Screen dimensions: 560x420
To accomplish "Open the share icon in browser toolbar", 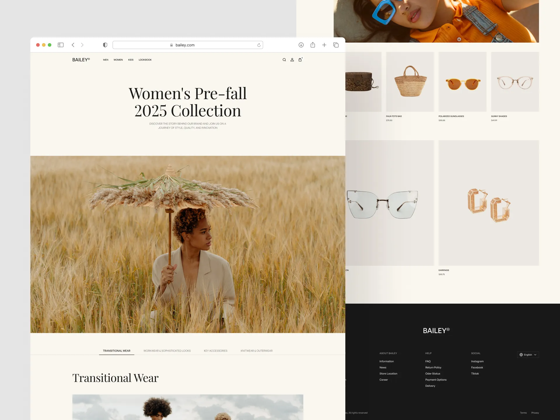I will point(313,45).
